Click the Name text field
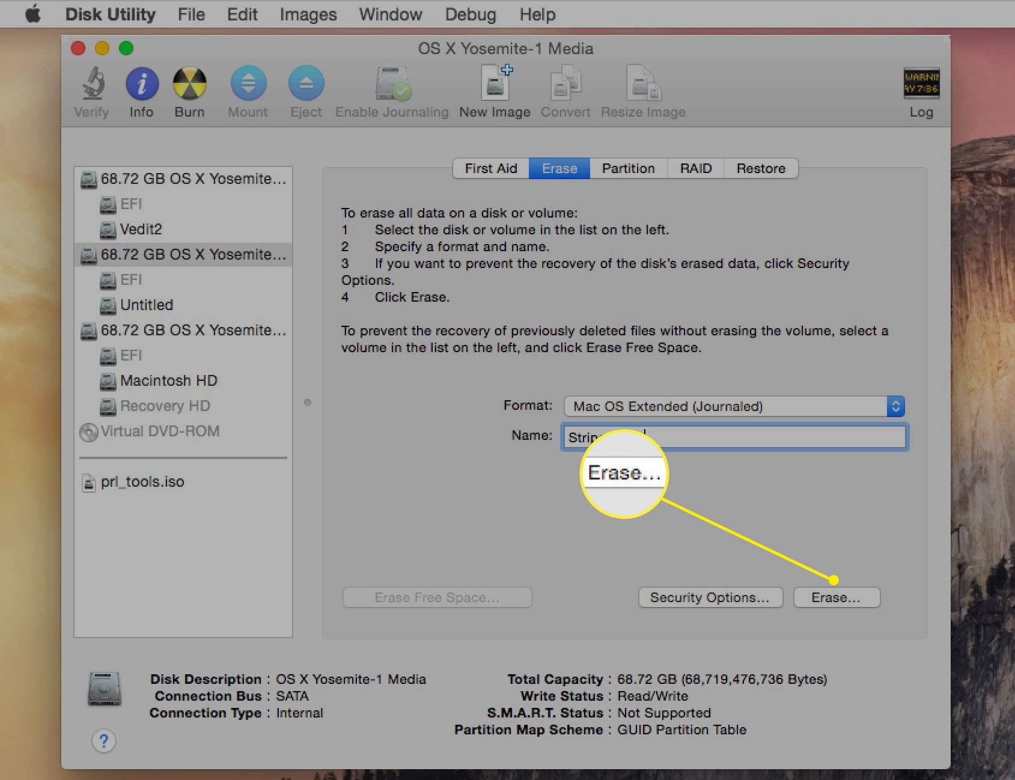 (x=734, y=436)
